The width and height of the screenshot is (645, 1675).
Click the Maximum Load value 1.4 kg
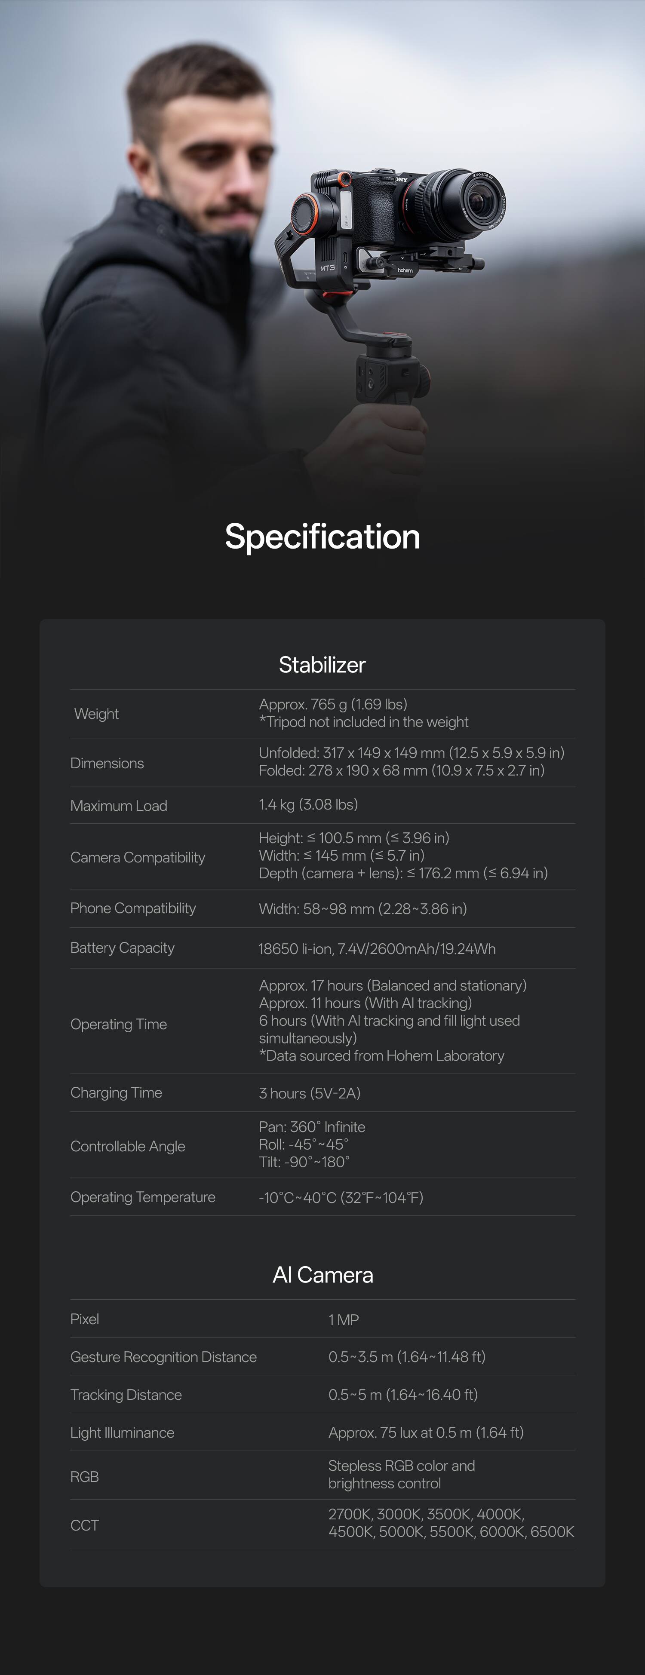(x=308, y=804)
